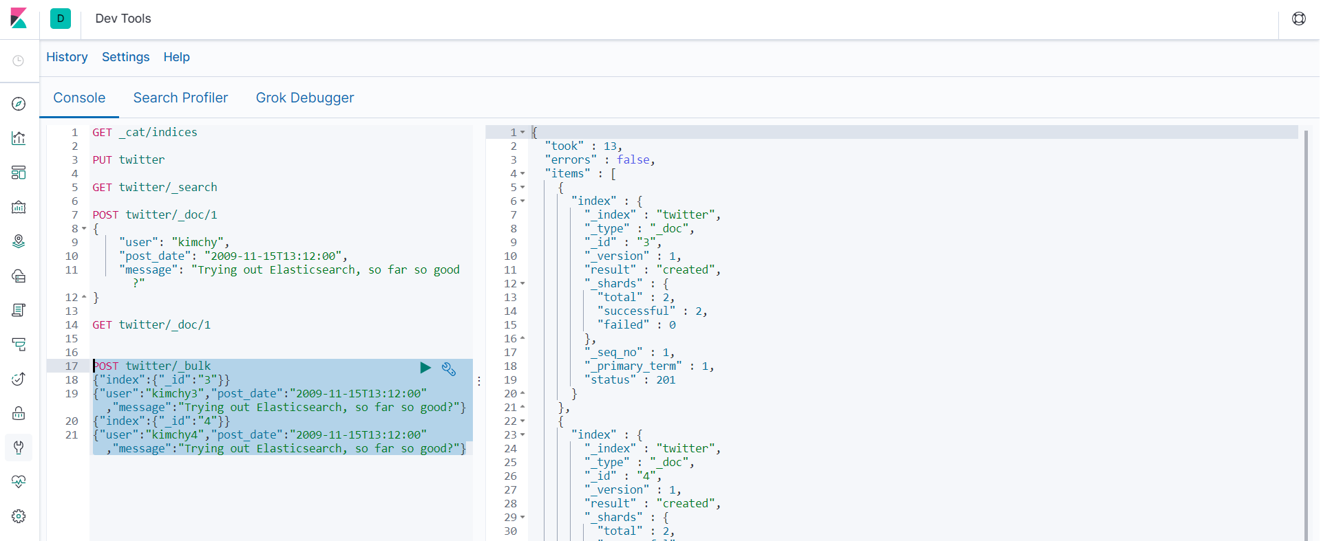This screenshot has width=1343, height=541.
Task: Open console Help link
Action: point(176,57)
